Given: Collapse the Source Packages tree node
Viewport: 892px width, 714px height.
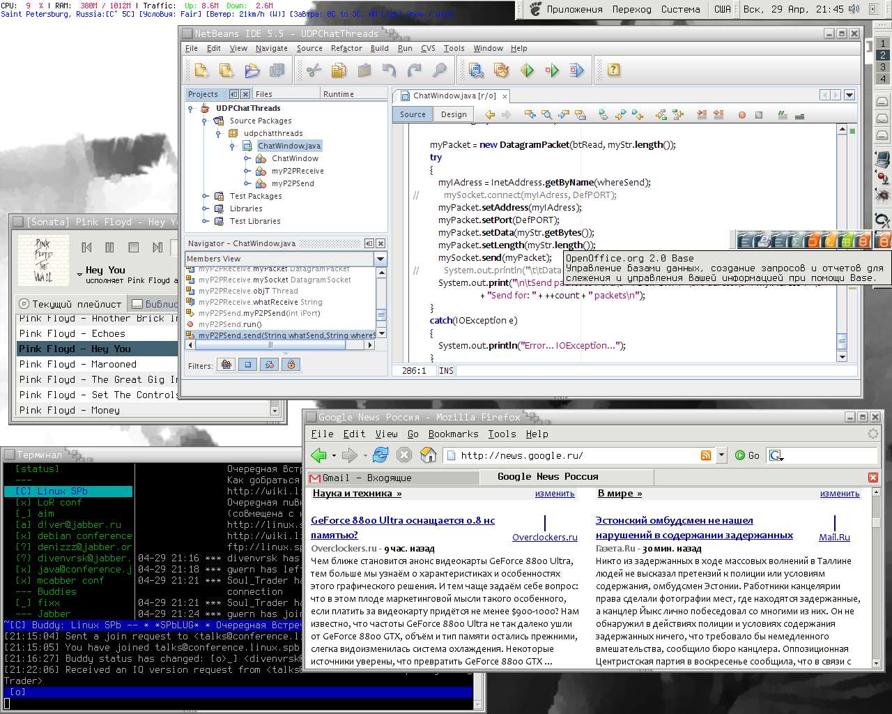Looking at the screenshot, I should [x=205, y=121].
